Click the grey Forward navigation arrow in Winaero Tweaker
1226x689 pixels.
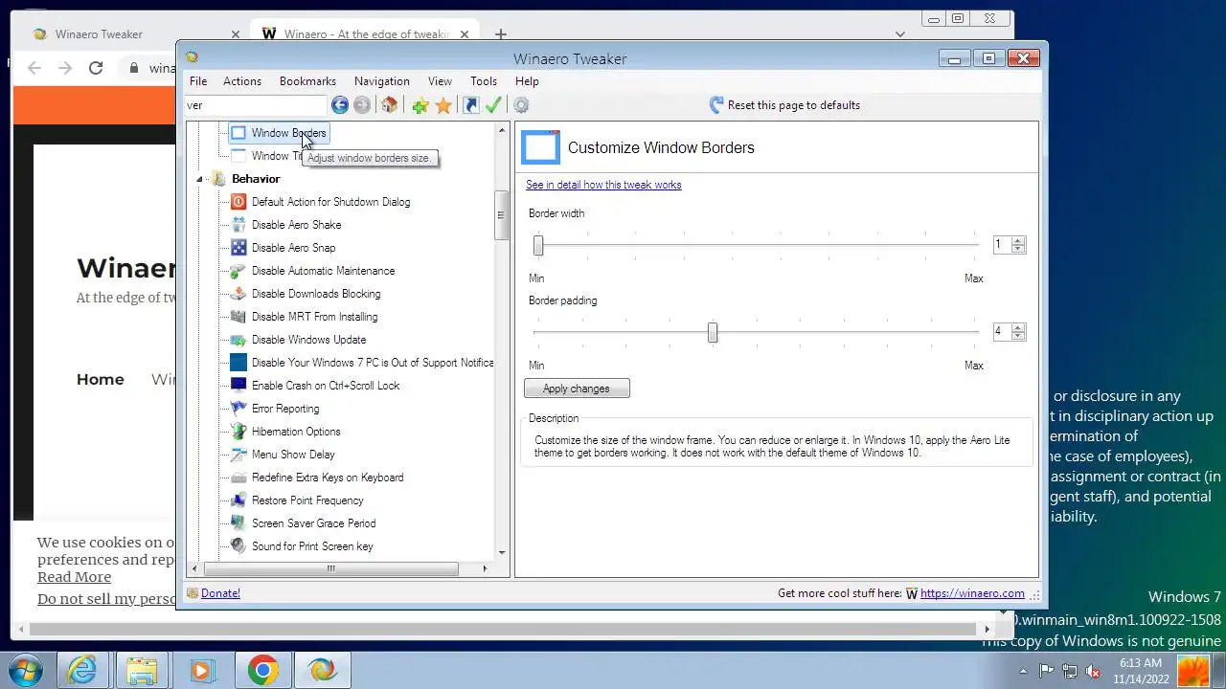click(362, 105)
